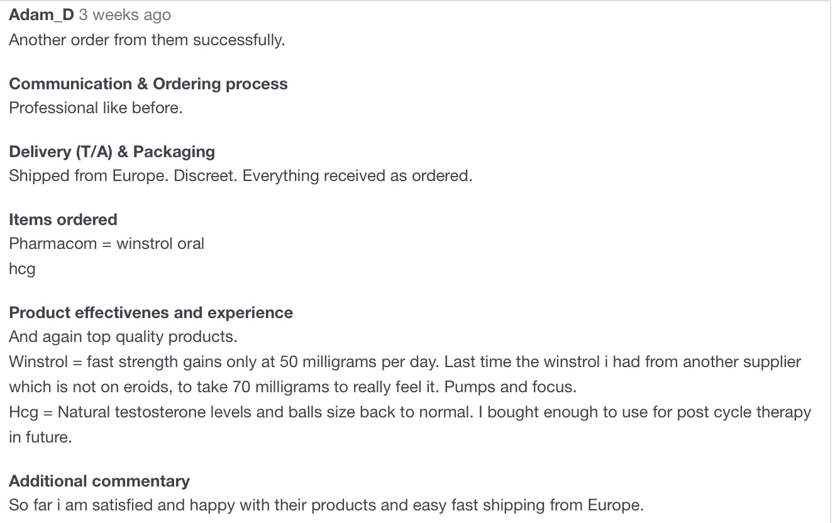The image size is (835, 523).
Task: Click the "Items ordered" heading
Action: pos(63,220)
